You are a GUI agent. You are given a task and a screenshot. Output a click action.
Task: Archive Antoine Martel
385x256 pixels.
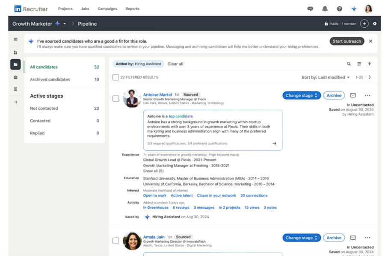[x=334, y=95]
